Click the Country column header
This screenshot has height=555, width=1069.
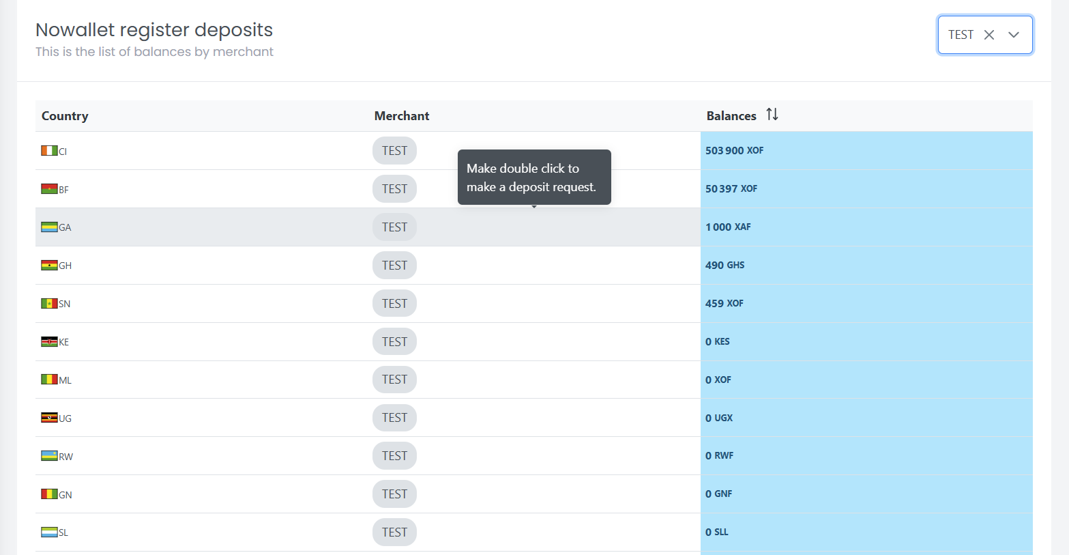point(65,116)
